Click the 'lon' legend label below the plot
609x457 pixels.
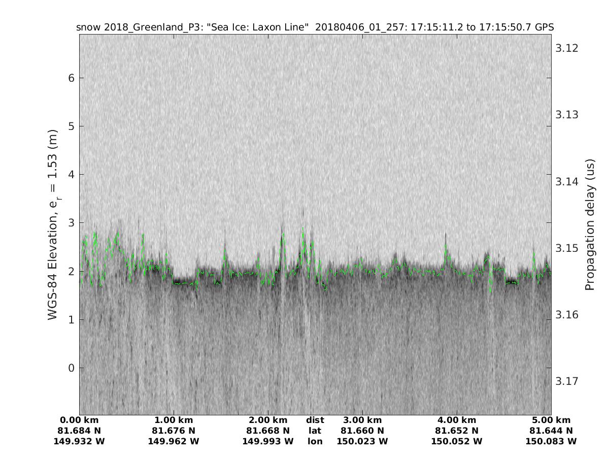click(315, 442)
